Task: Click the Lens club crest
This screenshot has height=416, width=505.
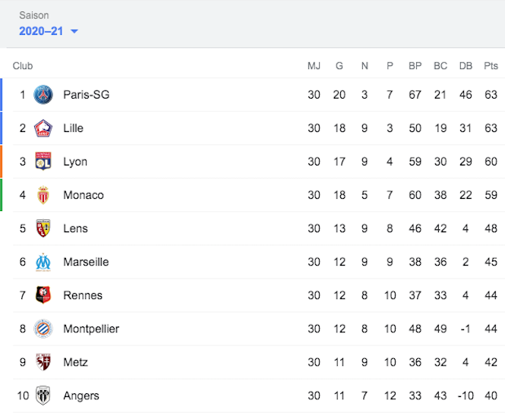Action: point(43,228)
